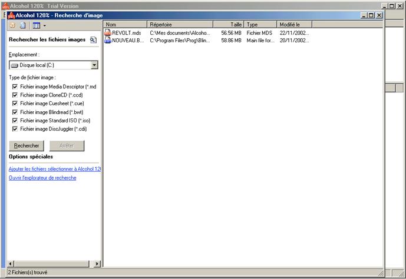
Task: Click the view mode grid icon
Action: [37, 25]
